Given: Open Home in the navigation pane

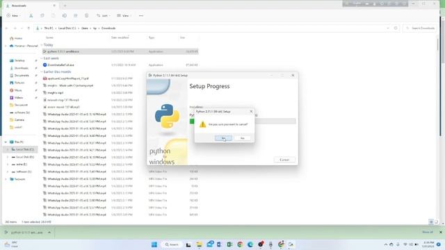Looking at the screenshot, I should tap(18, 38).
